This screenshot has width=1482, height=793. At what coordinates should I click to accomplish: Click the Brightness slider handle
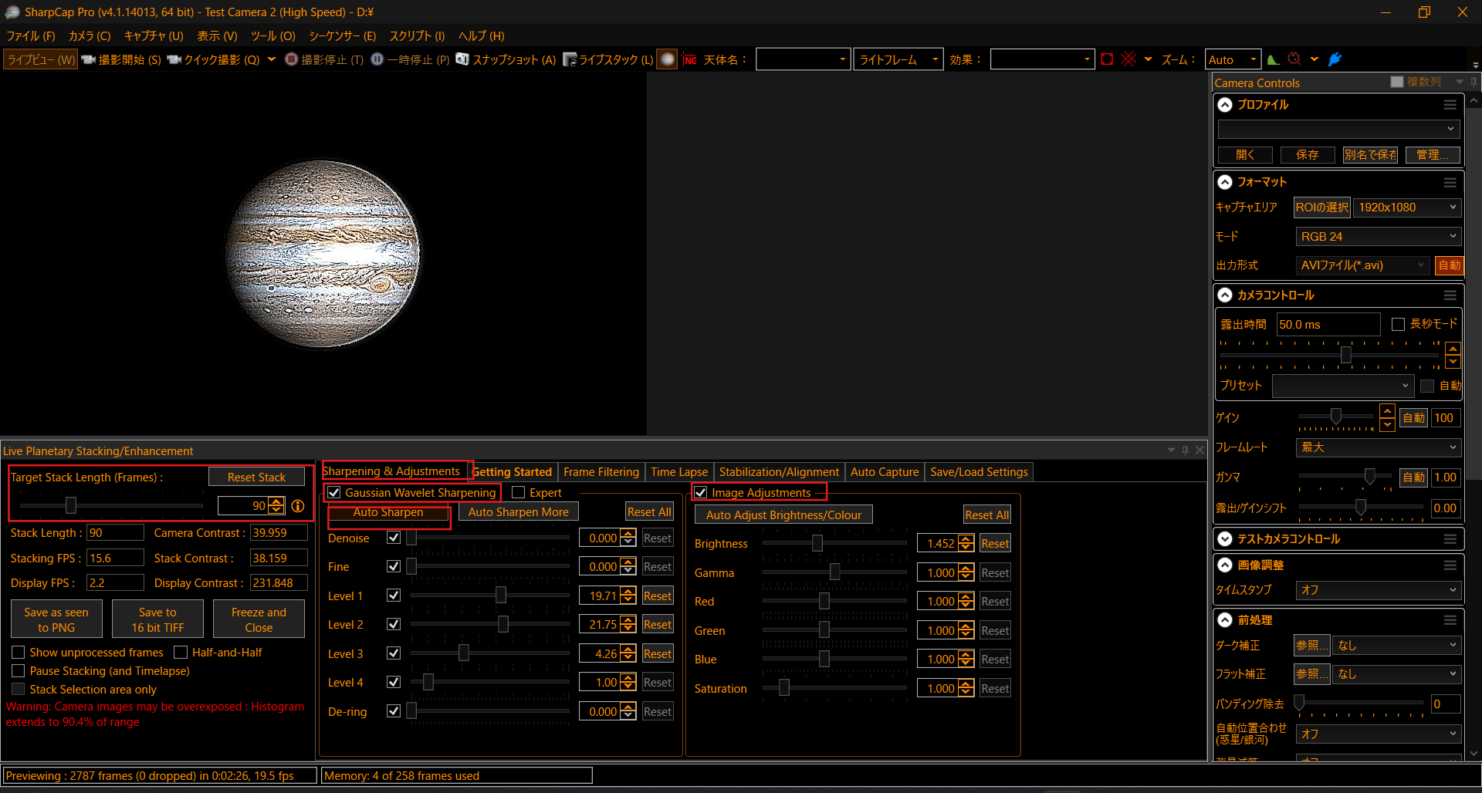817,544
